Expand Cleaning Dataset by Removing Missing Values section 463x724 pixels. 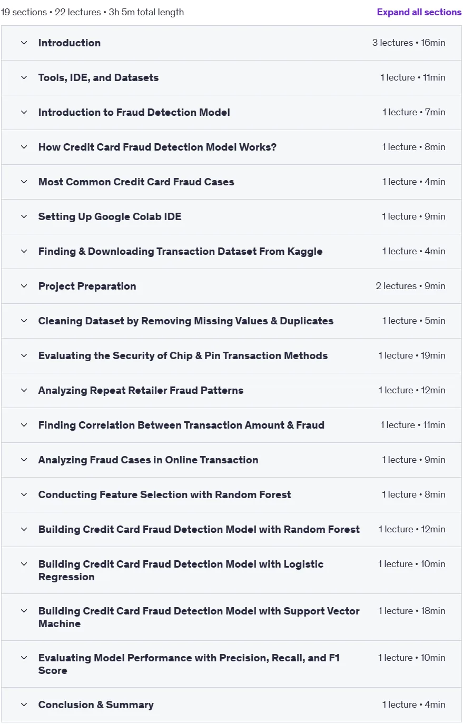pos(231,321)
